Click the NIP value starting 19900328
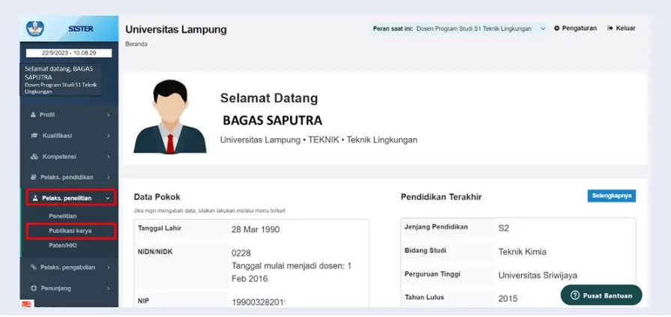The height and width of the screenshot is (317, 671). click(259, 303)
